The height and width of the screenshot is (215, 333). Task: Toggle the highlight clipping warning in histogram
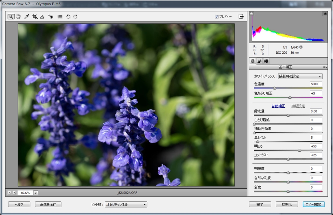(325, 14)
